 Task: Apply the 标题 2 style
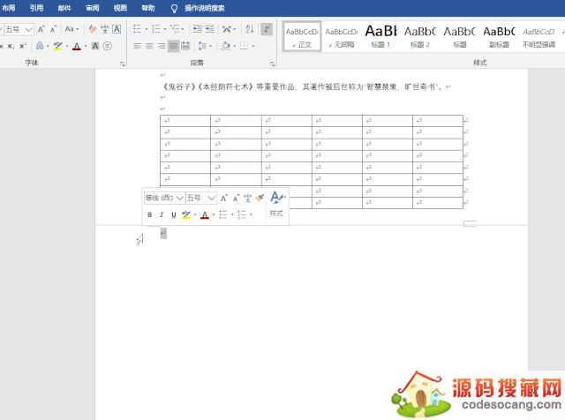click(420, 36)
